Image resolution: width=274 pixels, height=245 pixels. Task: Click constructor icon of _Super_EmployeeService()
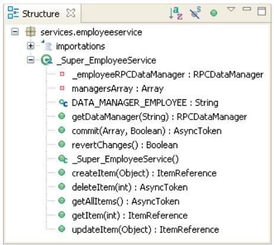point(63,159)
